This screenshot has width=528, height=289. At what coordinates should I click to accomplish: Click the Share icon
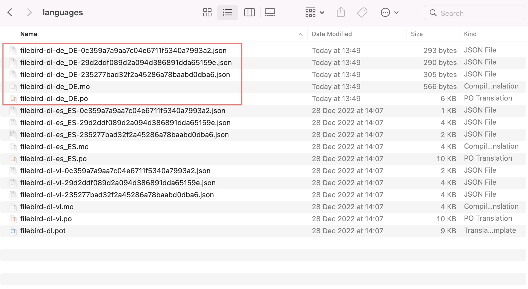341,13
